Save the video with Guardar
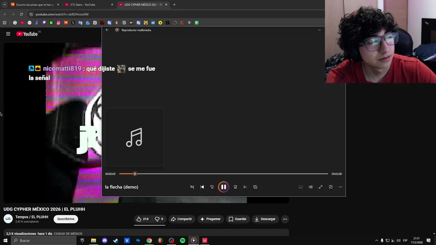Screen dimensions: 436x245 point(237,219)
